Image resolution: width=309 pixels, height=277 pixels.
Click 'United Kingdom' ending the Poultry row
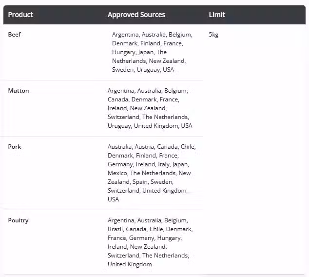coord(130,264)
